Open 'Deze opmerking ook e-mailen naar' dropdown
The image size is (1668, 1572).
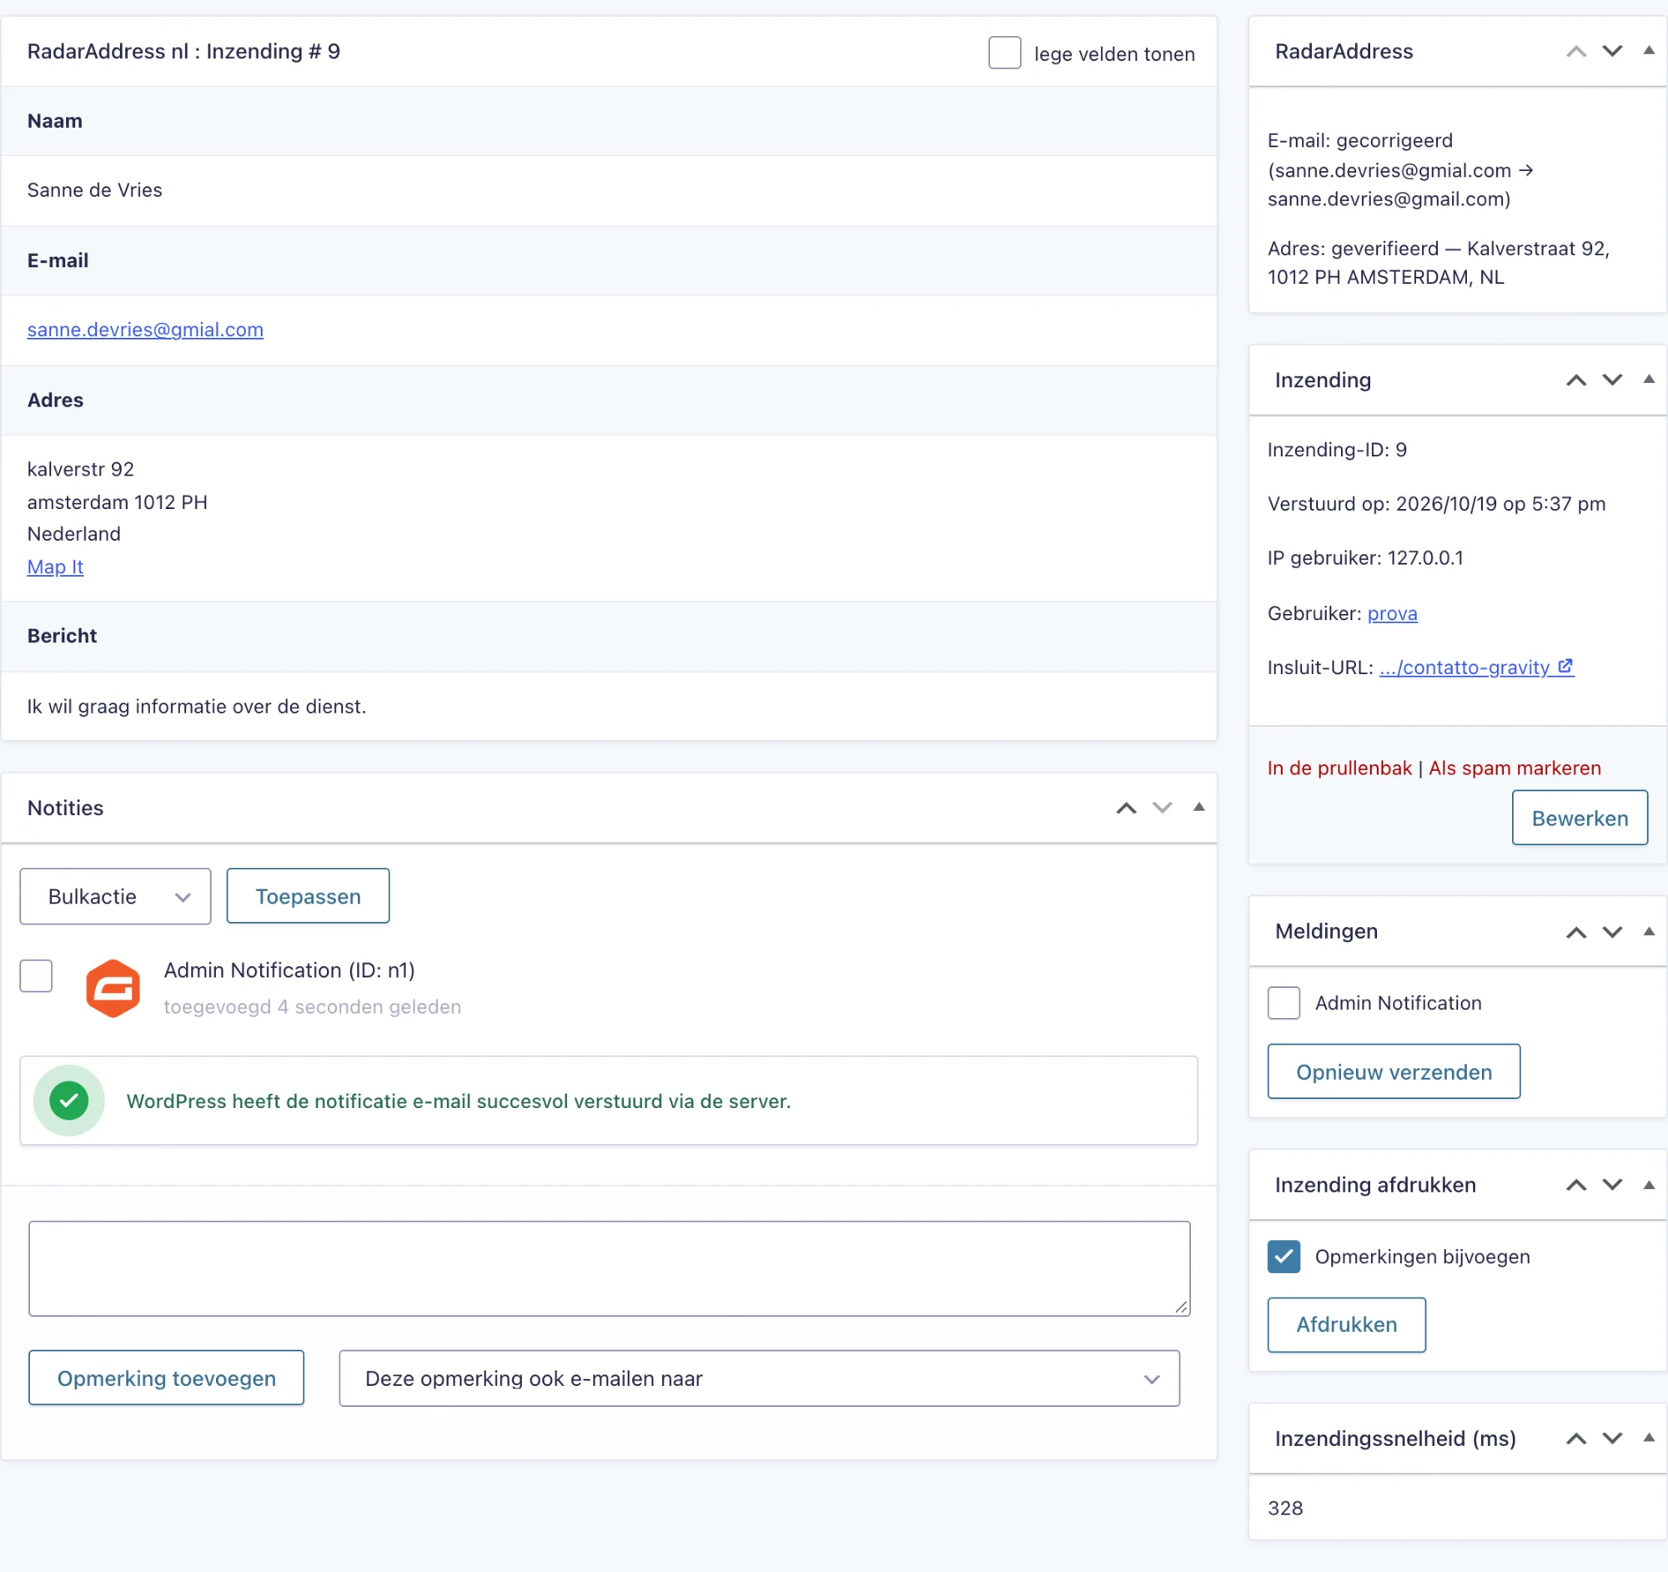click(758, 1378)
